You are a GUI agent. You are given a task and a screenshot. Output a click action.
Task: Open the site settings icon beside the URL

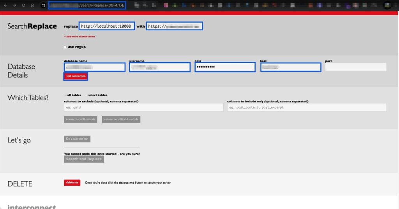[43, 5]
